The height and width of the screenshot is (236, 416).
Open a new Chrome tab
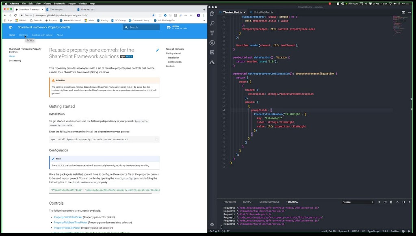[204, 9]
